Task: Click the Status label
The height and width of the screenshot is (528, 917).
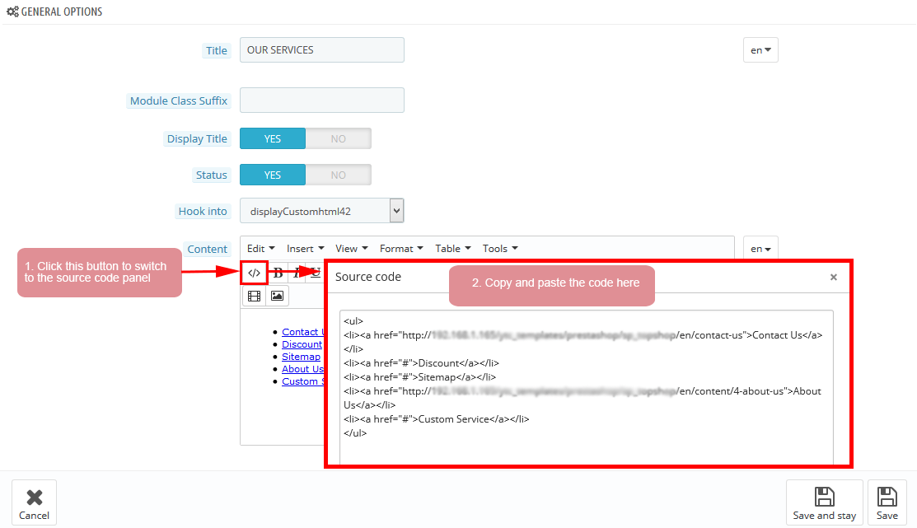Action: point(211,175)
